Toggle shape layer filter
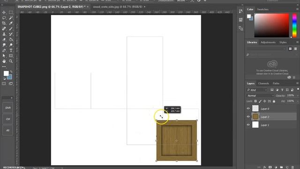 tap(287, 90)
